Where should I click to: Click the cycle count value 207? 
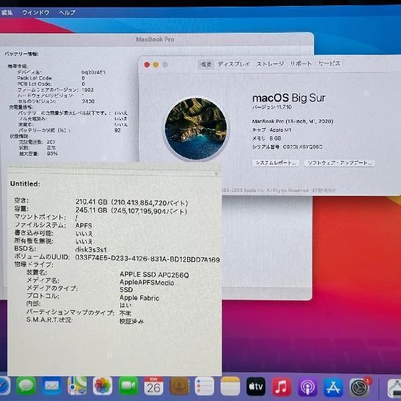tap(51, 142)
